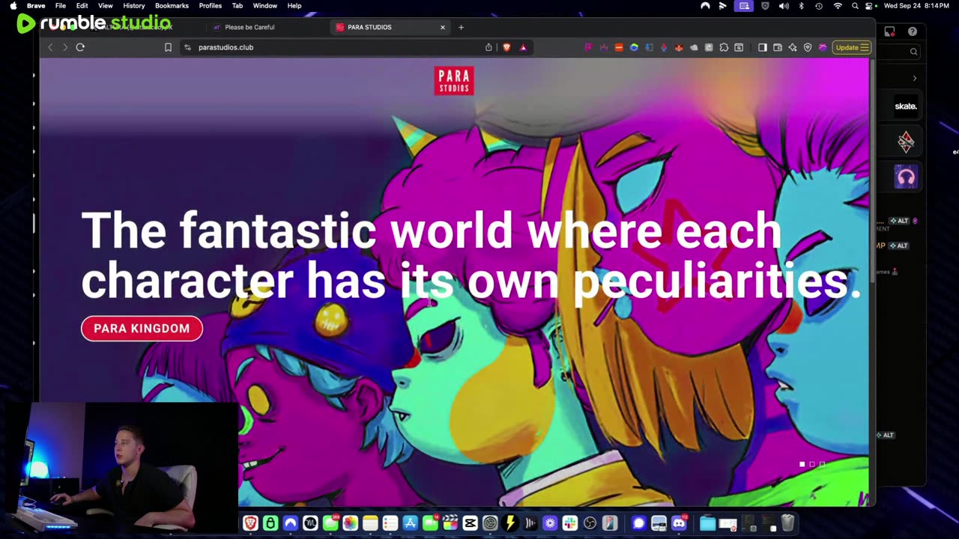Viewport: 959px width, 539px height.
Task: Open the History menu
Action: [x=134, y=6]
